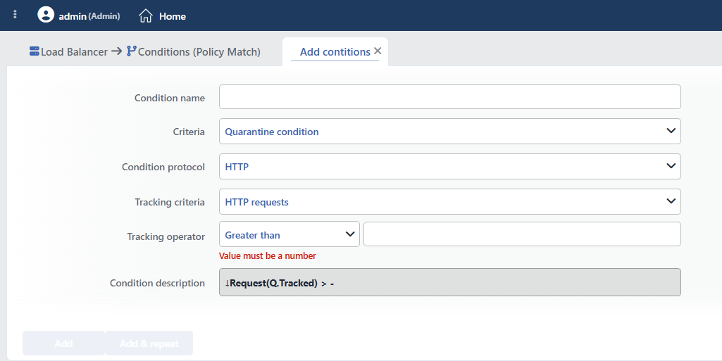This screenshot has height=361, width=722.
Task: Click the Condition protocol label
Action: 163,167
